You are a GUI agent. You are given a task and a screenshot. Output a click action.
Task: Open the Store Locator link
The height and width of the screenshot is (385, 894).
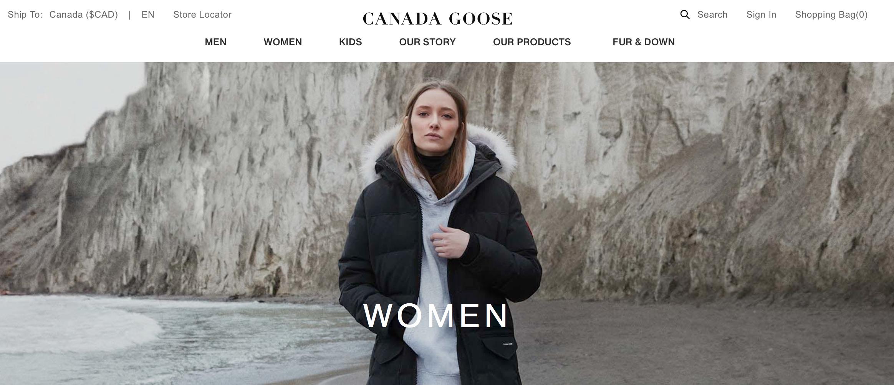point(202,15)
